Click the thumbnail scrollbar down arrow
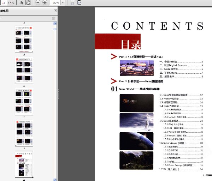This screenshot has width=212, height=181. (x=55, y=180)
